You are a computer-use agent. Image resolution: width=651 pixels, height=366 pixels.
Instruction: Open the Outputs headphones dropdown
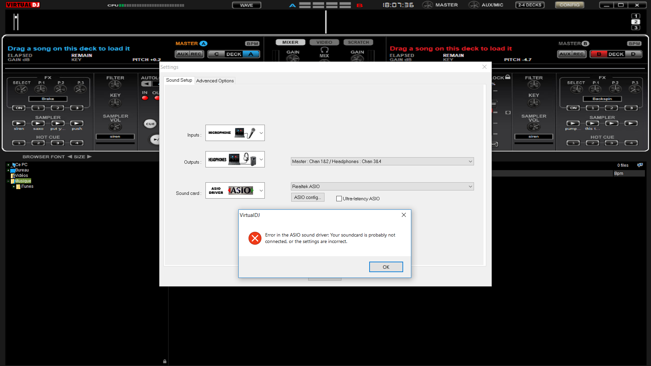point(235,159)
